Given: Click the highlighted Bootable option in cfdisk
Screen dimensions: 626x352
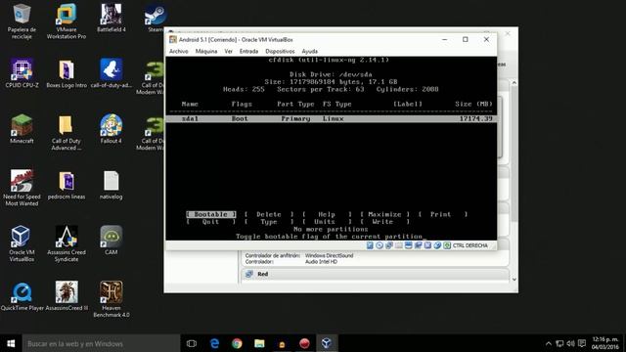Looking at the screenshot, I should pyautogui.click(x=211, y=214).
